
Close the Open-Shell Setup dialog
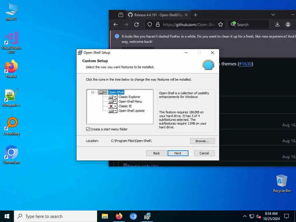[x=212, y=53]
